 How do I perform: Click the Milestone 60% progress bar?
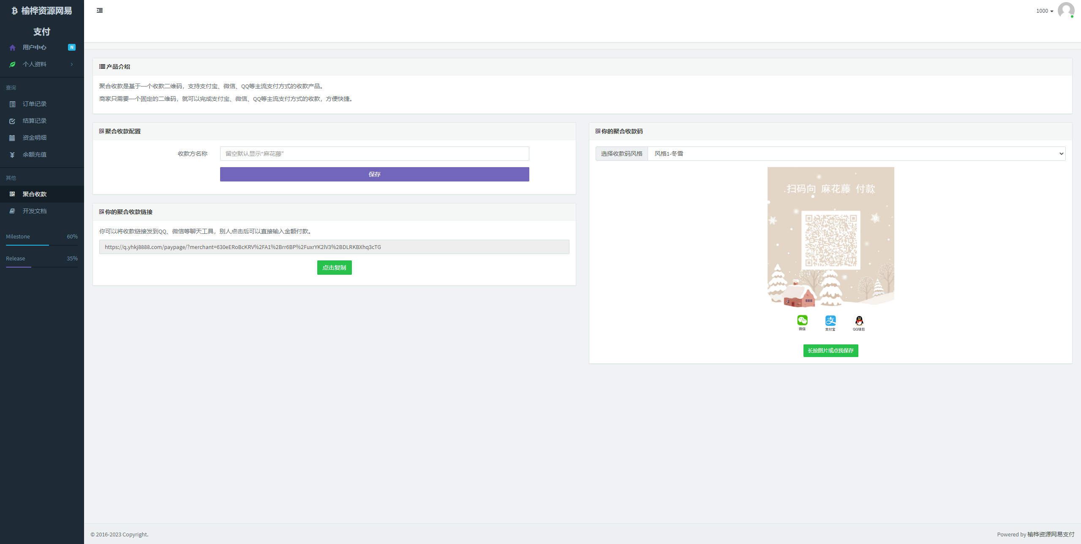coord(42,245)
